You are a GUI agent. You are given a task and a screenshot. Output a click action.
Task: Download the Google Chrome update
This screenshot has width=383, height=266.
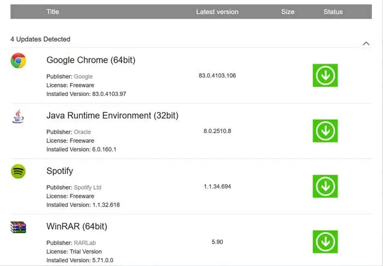325,75
